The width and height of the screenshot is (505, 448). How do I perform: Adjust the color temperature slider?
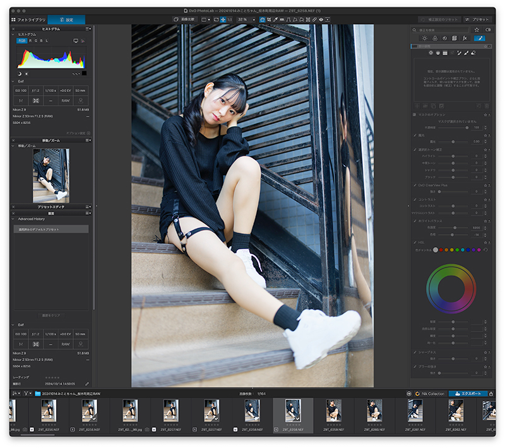454,228
